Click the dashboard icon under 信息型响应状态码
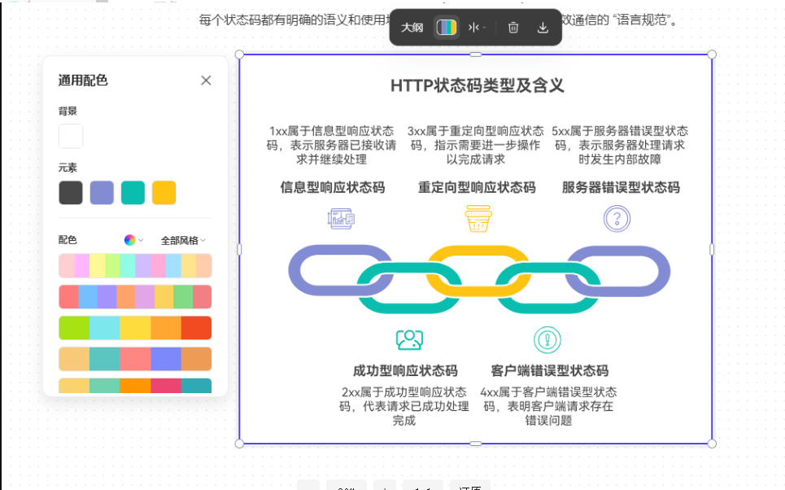This screenshot has width=785, height=490. [340, 218]
